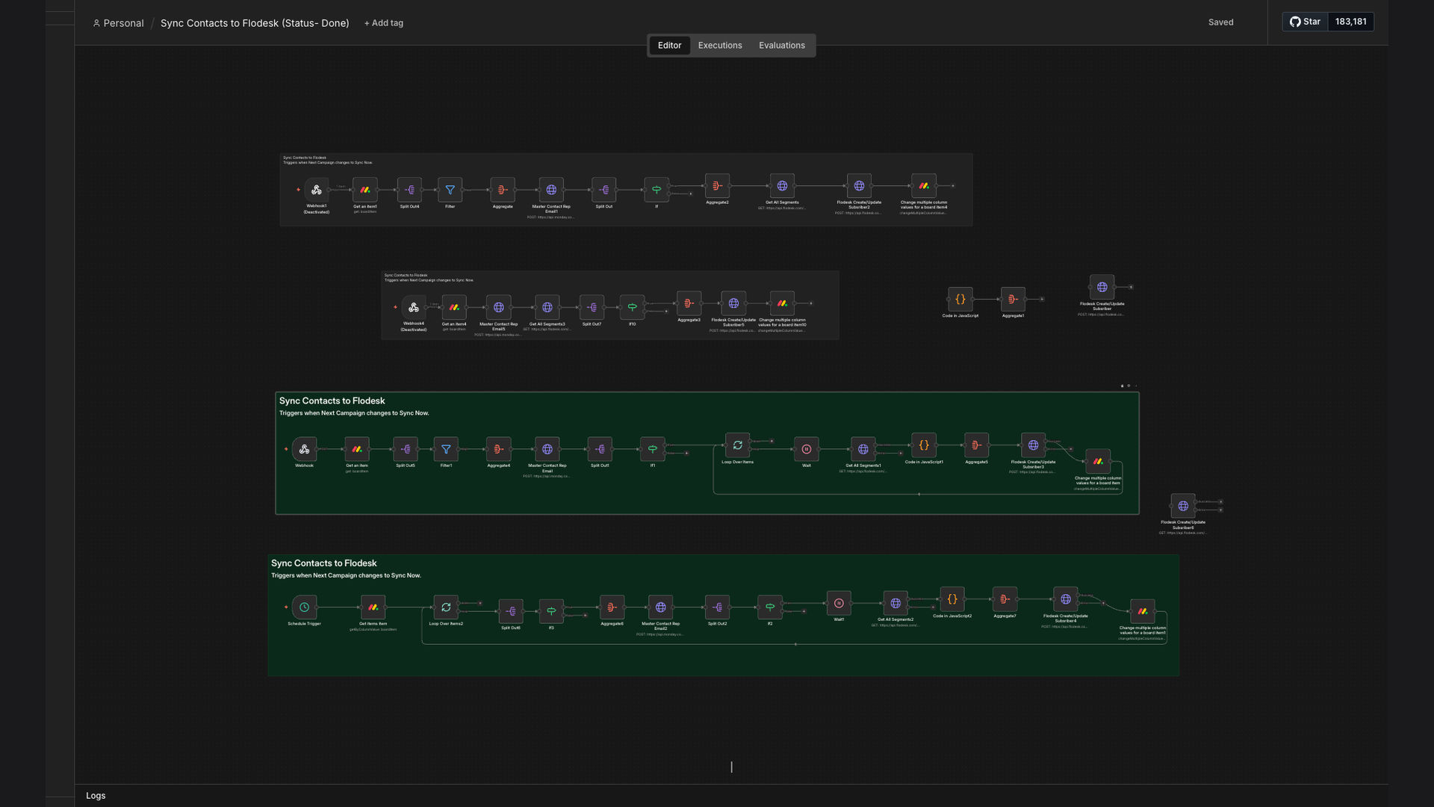Image resolution: width=1434 pixels, height=807 pixels.
Task: Open the If1 condition node
Action: pyautogui.click(x=652, y=449)
